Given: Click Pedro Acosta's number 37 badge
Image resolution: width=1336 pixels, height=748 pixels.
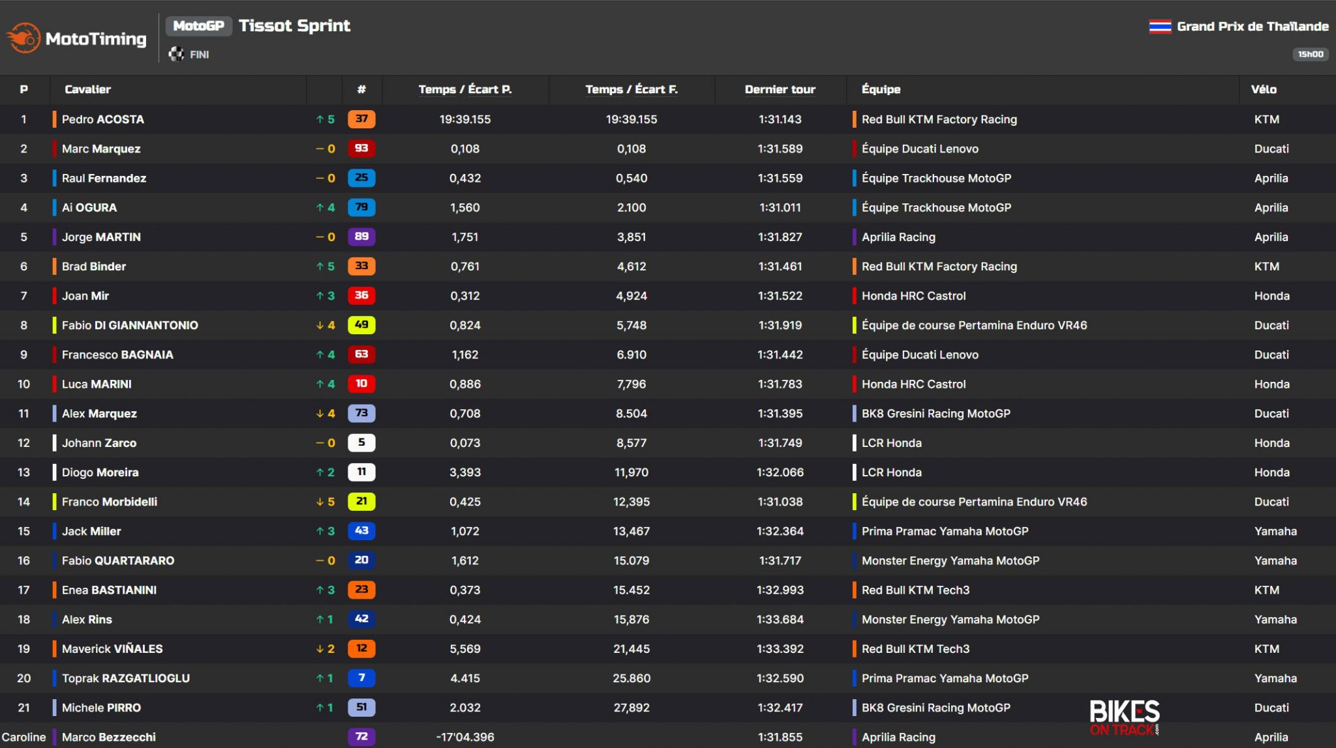Looking at the screenshot, I should [361, 119].
